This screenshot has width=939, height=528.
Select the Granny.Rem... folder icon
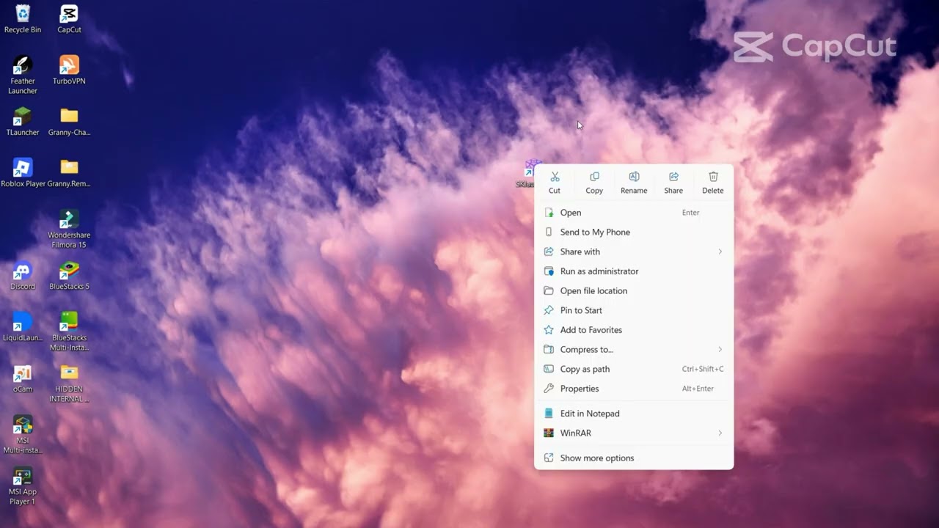pos(69,173)
